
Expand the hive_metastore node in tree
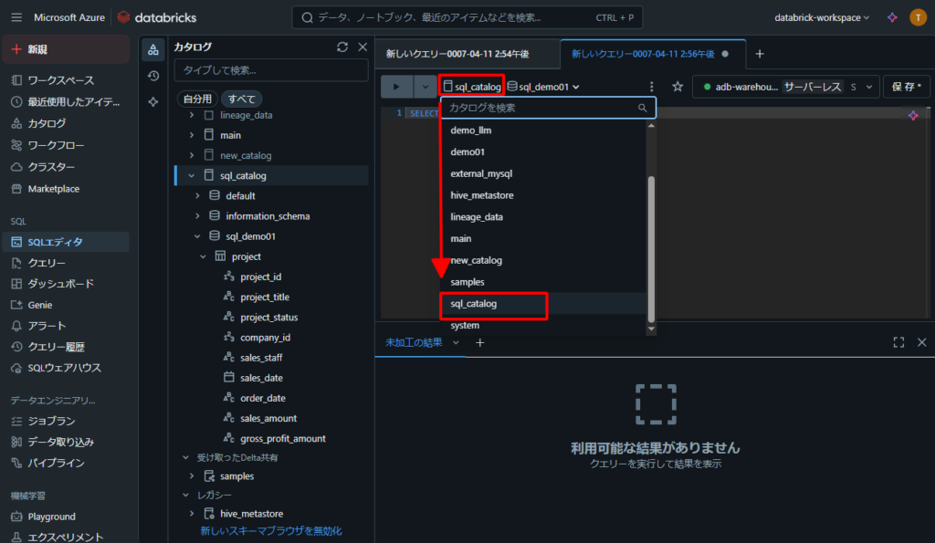click(192, 513)
